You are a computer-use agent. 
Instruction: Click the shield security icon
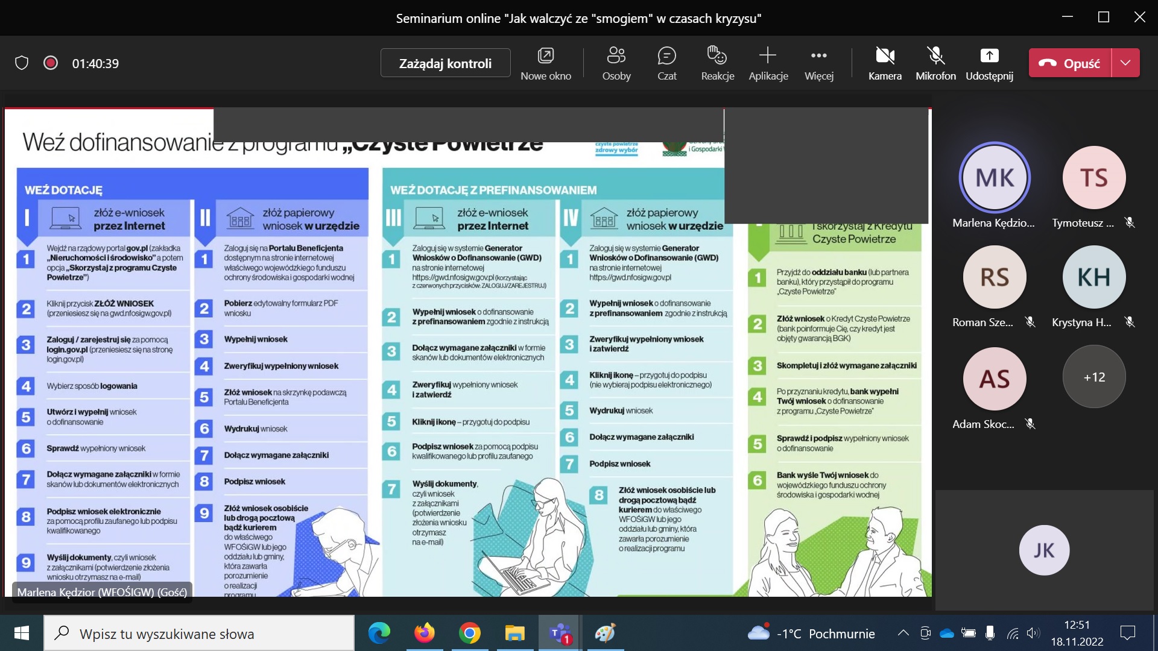pos(22,63)
